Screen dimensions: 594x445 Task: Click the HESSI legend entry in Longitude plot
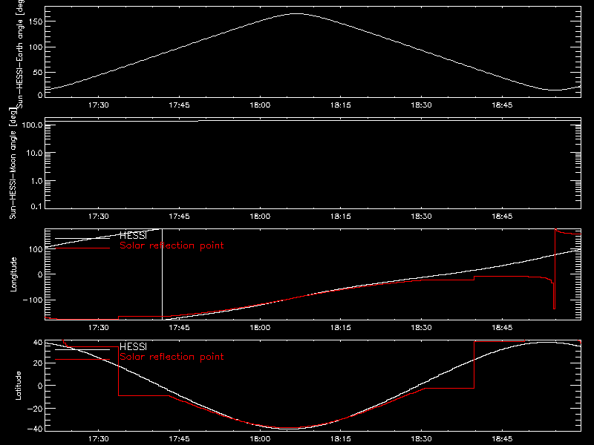133,235
